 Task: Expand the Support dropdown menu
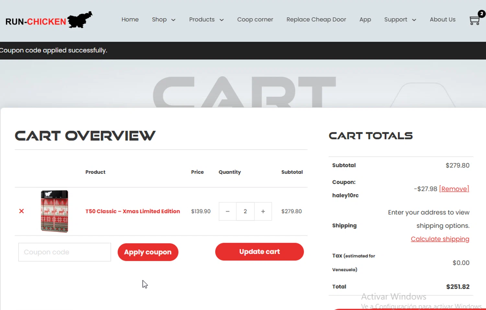pos(400,19)
